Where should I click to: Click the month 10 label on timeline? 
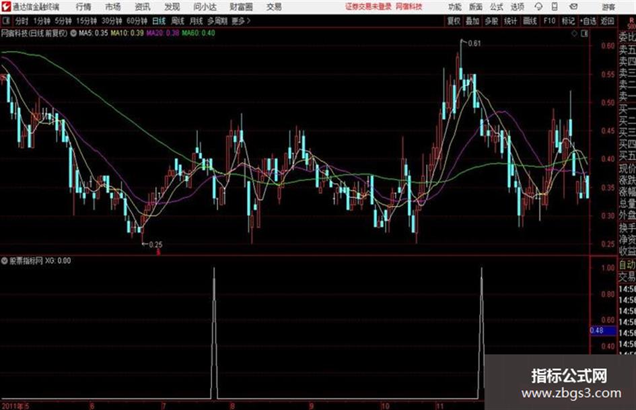tap(385, 406)
